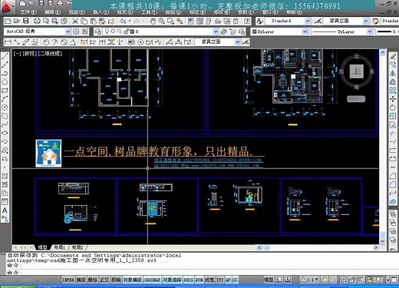Image resolution: width=399 pixels, height=288 pixels.
Task: Click the ViewCube top face (上)
Action: [x=357, y=71]
